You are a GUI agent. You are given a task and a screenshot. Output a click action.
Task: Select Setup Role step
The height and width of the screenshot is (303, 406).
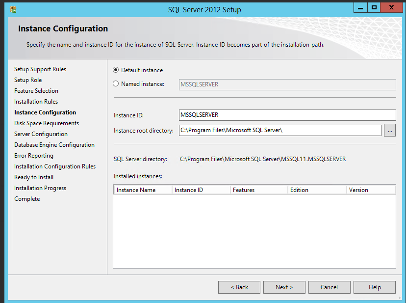tap(28, 80)
